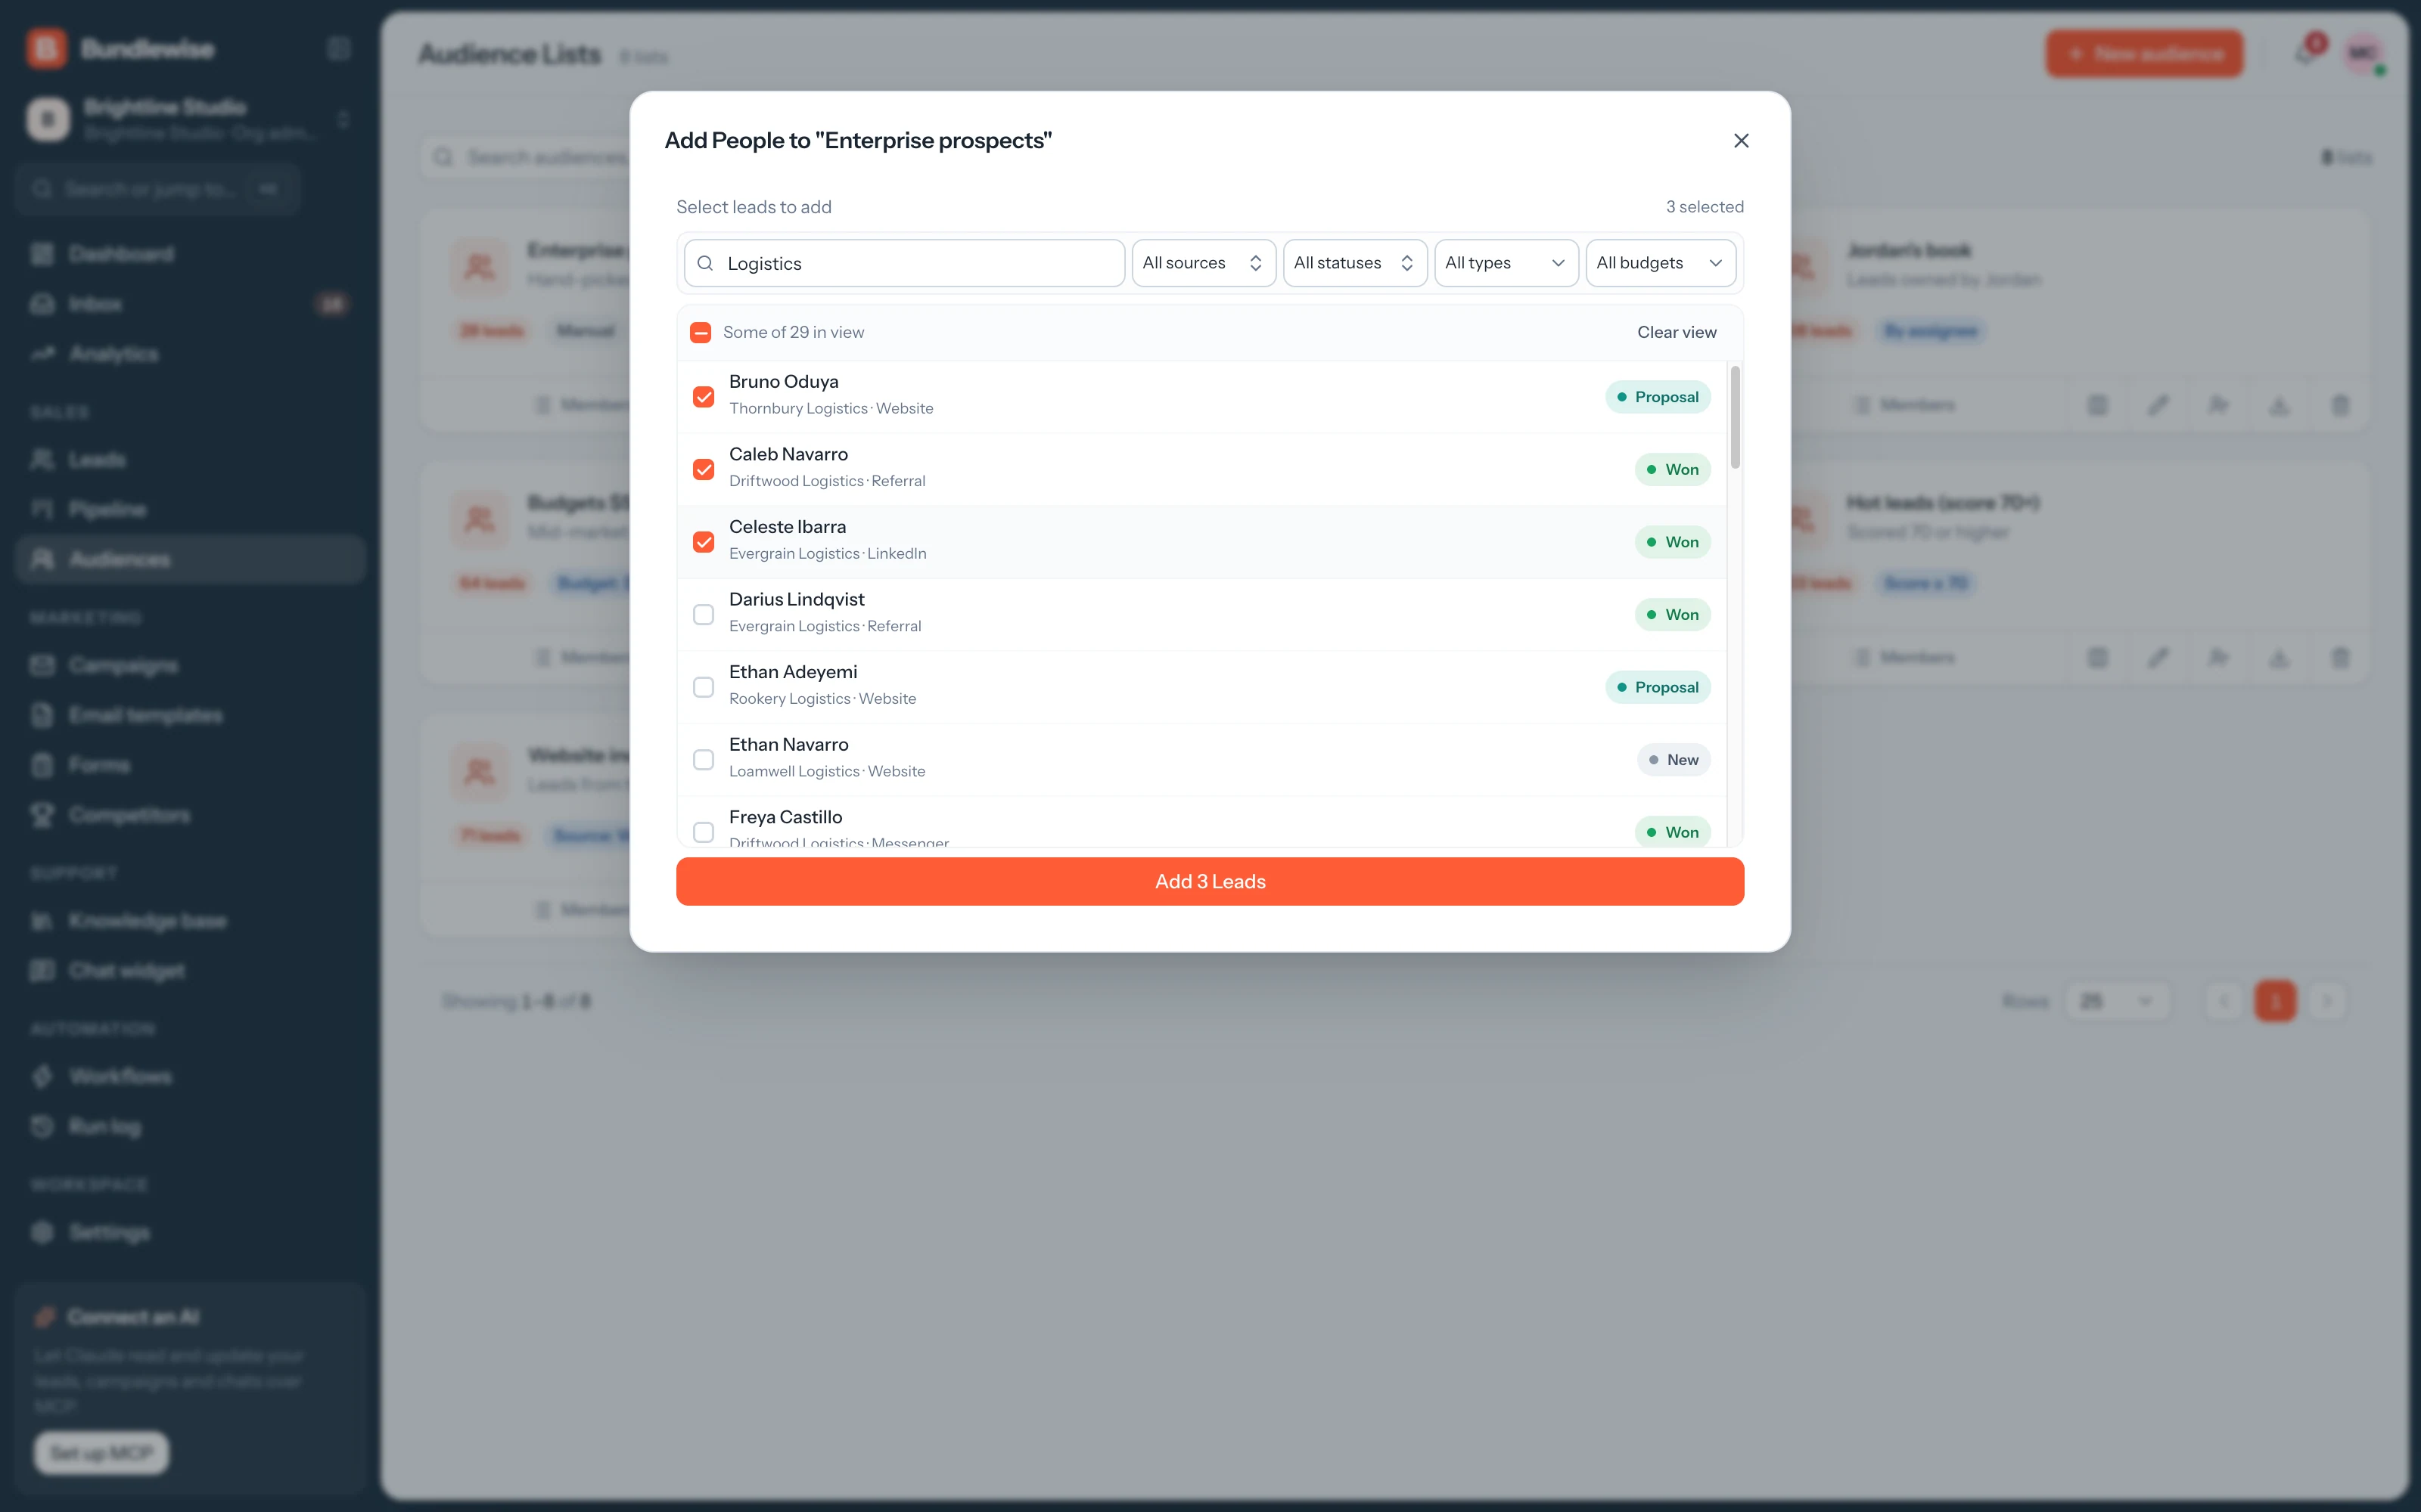The height and width of the screenshot is (1512, 2421).
Task: Open the All sources dropdown
Action: pyautogui.click(x=1204, y=263)
